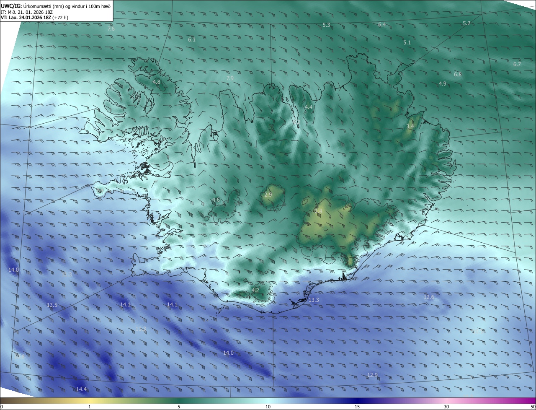Image resolution: width=536 pixels, height=410 pixels.
Task: Click the 6.1 value label on the map
Action: pos(192,39)
